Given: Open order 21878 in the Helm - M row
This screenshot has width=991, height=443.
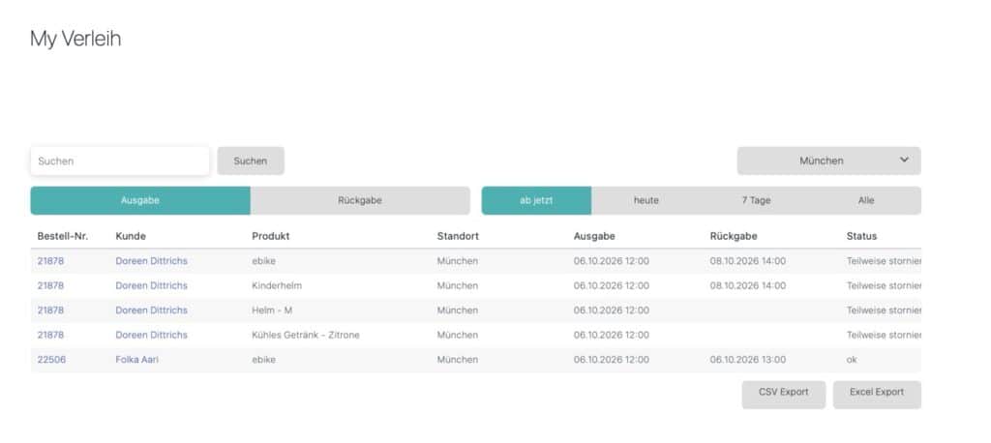Looking at the screenshot, I should pos(50,310).
